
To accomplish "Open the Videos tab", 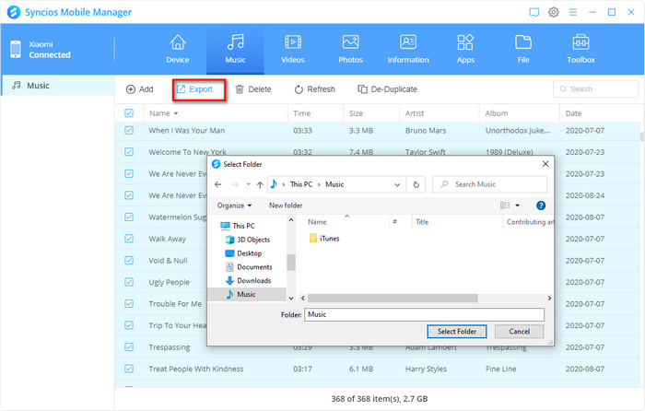I will pos(293,49).
